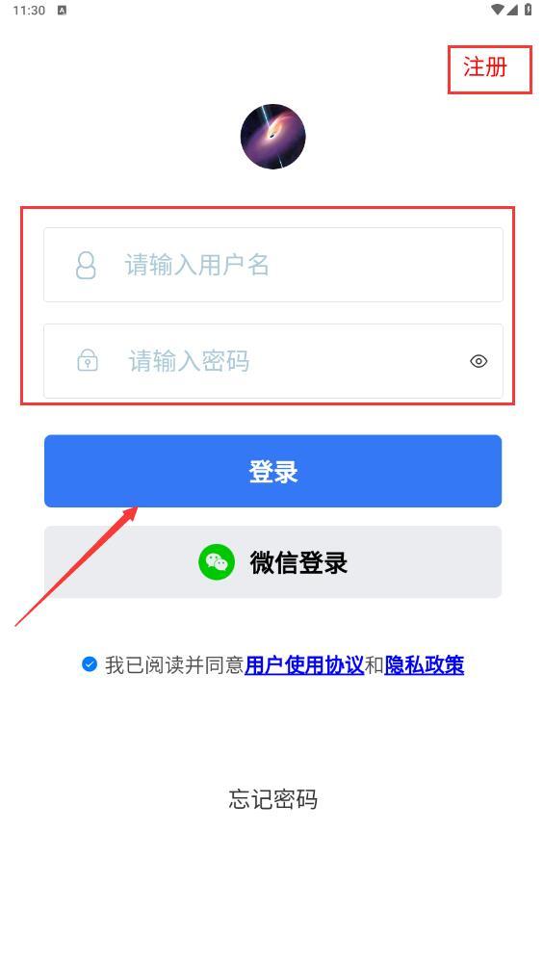
Task: Click the padlock icon in password field
Action: coord(88,360)
